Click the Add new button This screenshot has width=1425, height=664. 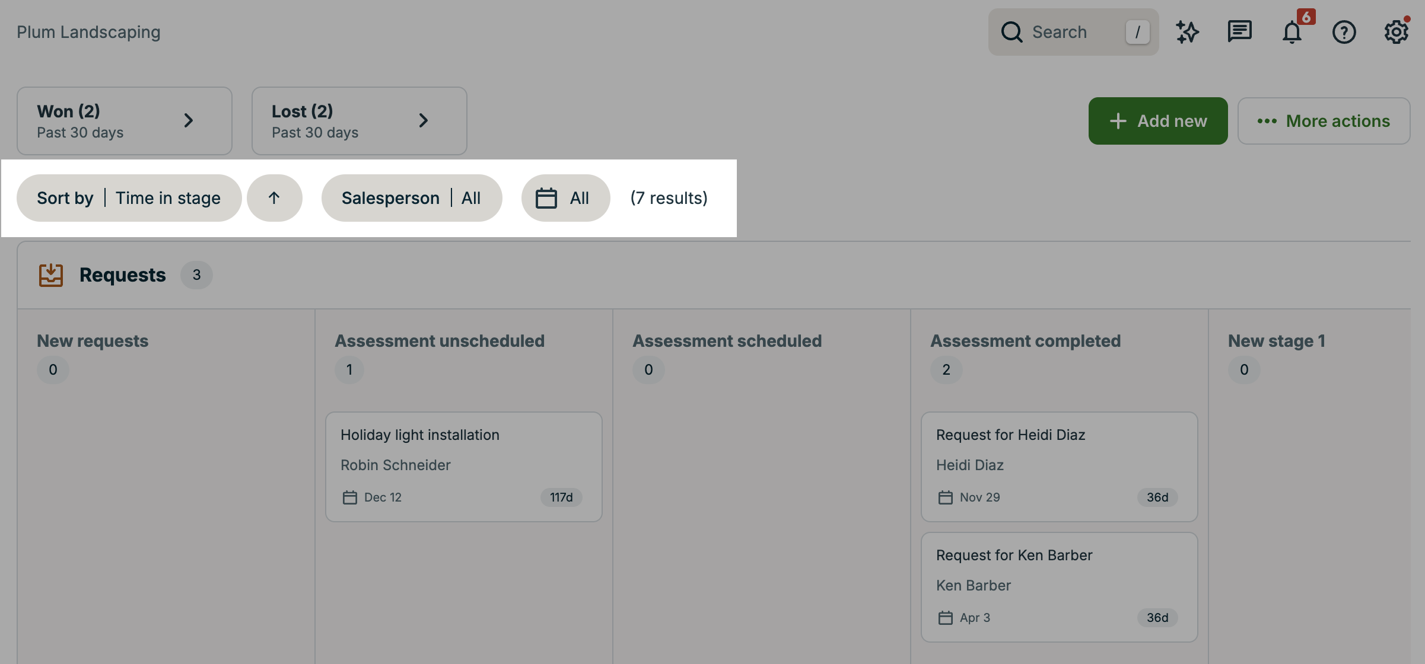1157,121
